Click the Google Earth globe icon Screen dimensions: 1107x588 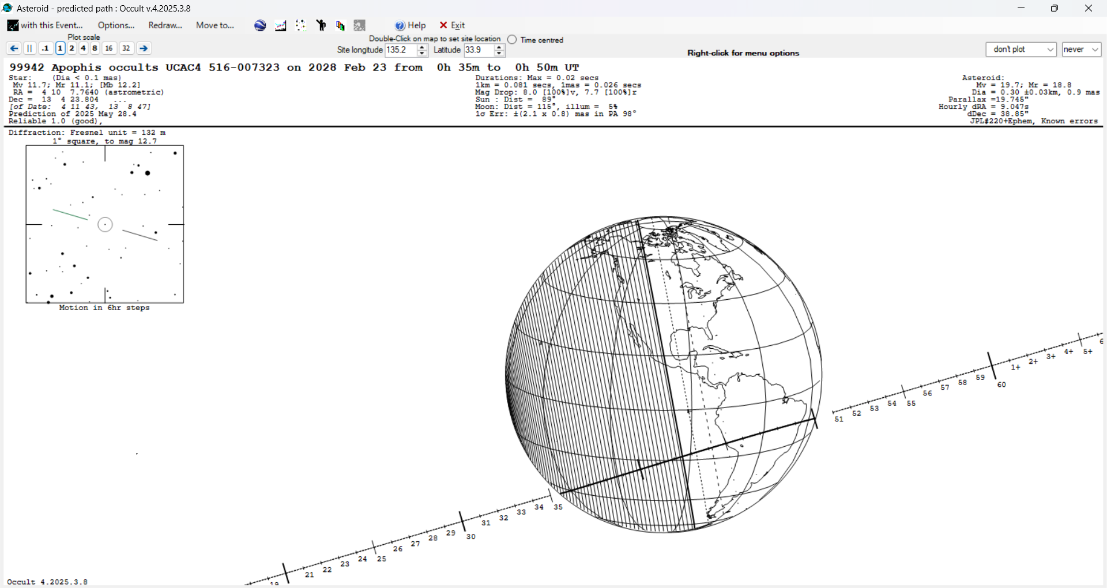point(261,25)
